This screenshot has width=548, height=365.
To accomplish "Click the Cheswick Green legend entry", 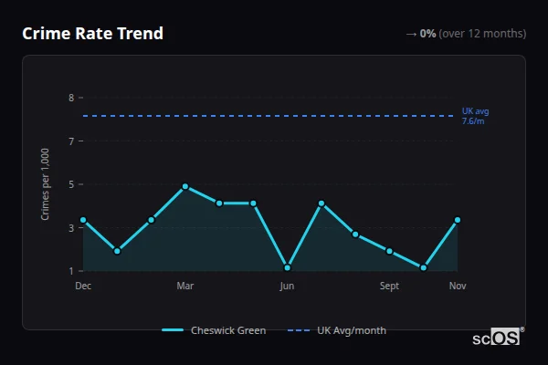I will click(214, 330).
